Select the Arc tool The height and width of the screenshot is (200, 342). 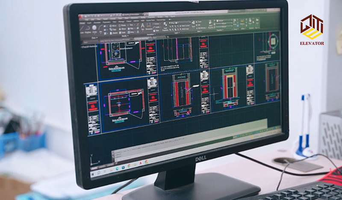click(x=100, y=28)
